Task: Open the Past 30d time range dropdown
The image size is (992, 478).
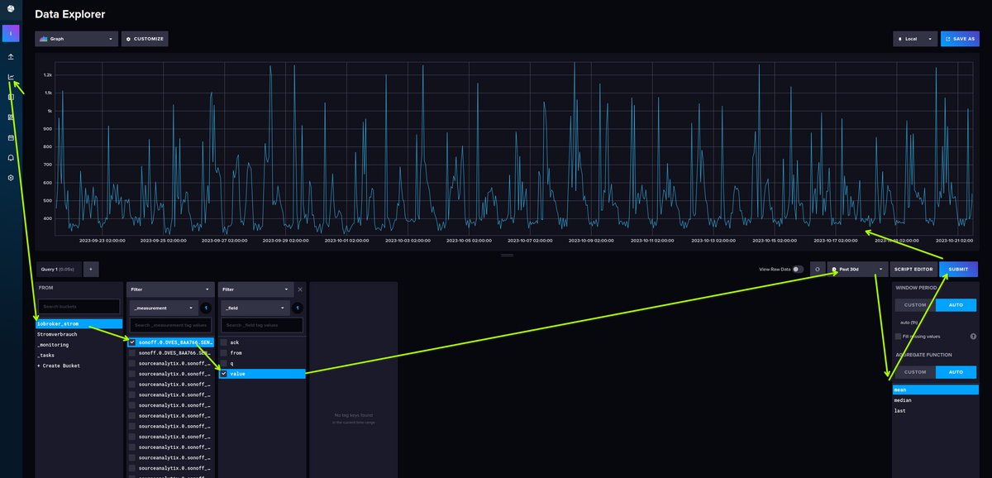Action: pos(858,269)
